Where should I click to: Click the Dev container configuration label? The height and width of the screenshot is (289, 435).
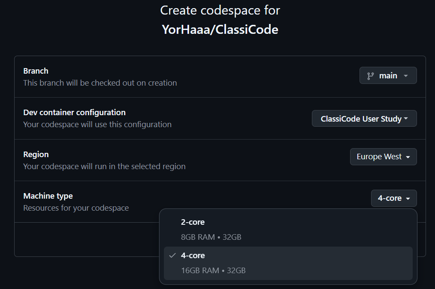(74, 113)
